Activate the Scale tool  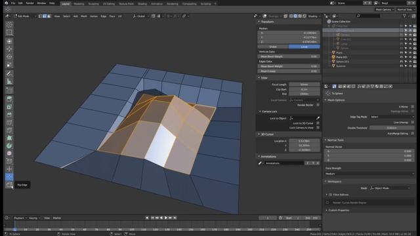tap(9, 65)
